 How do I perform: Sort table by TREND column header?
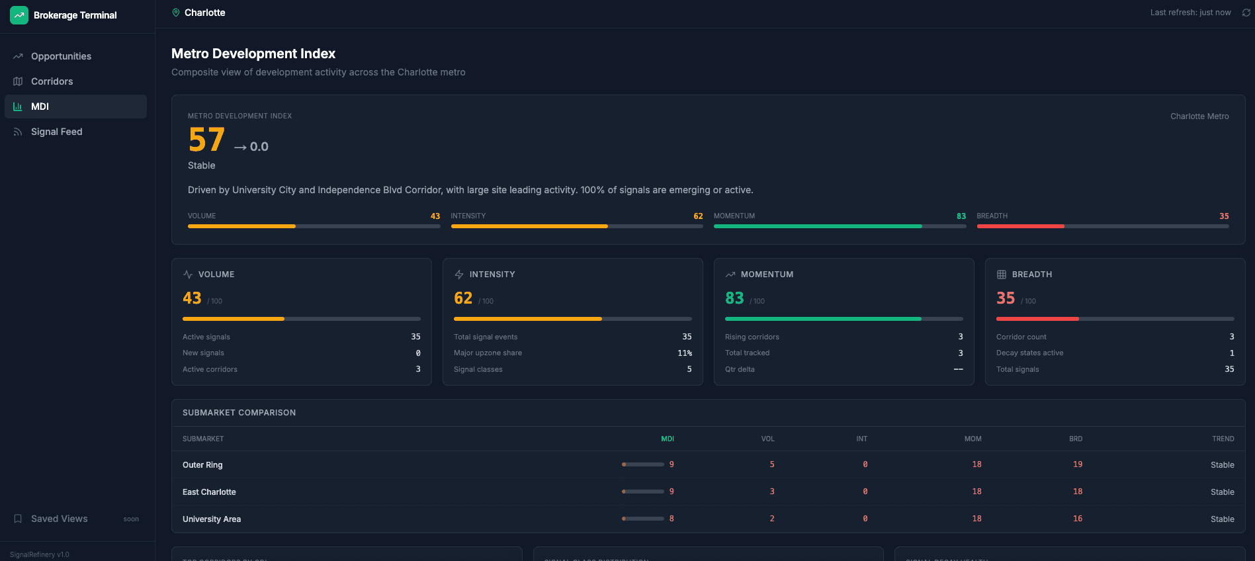[1223, 439]
